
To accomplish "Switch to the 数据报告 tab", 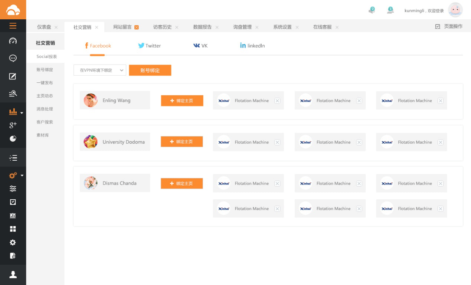I will [202, 27].
